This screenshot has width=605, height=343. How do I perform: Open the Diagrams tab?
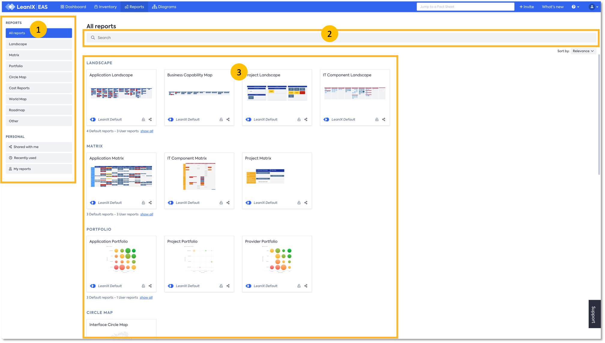tap(164, 7)
